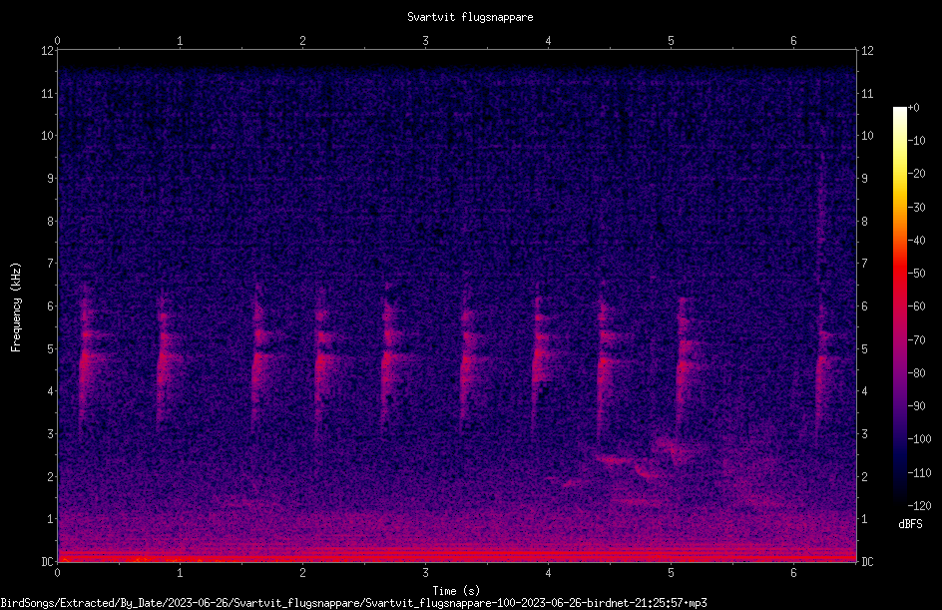Click the "+0" colorbar label

point(913,108)
